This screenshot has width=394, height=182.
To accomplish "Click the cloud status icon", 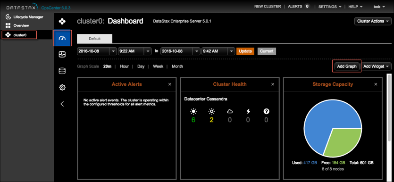I will (x=230, y=111).
